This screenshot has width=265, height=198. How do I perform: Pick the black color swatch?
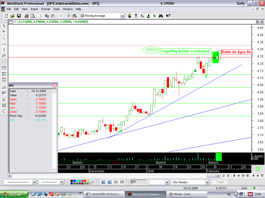coord(72,181)
